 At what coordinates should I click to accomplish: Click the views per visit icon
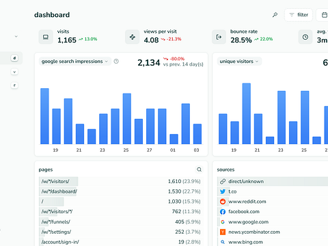[x=133, y=37]
